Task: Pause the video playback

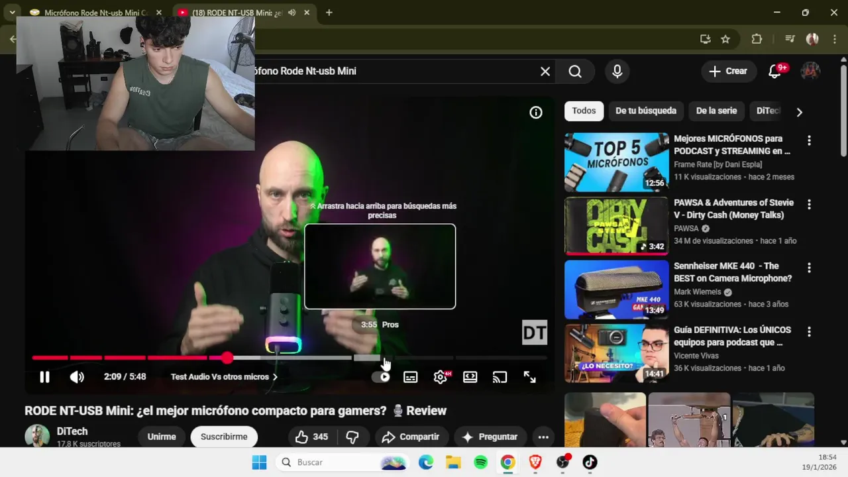Action: pos(44,377)
